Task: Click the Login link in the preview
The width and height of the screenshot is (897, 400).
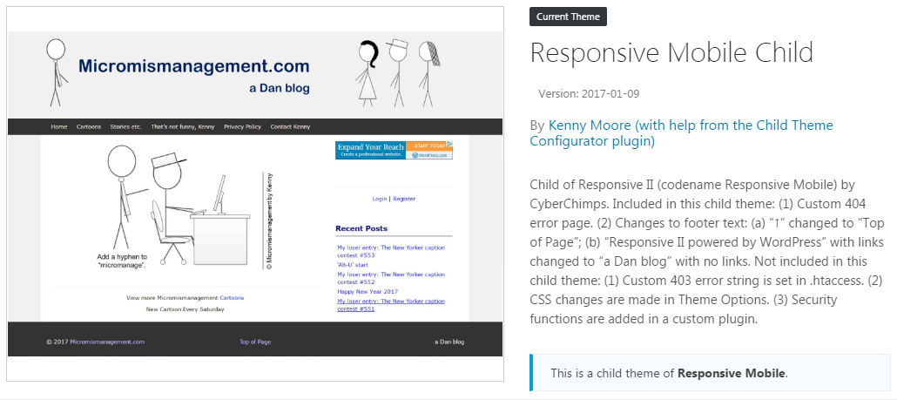Action: point(380,199)
